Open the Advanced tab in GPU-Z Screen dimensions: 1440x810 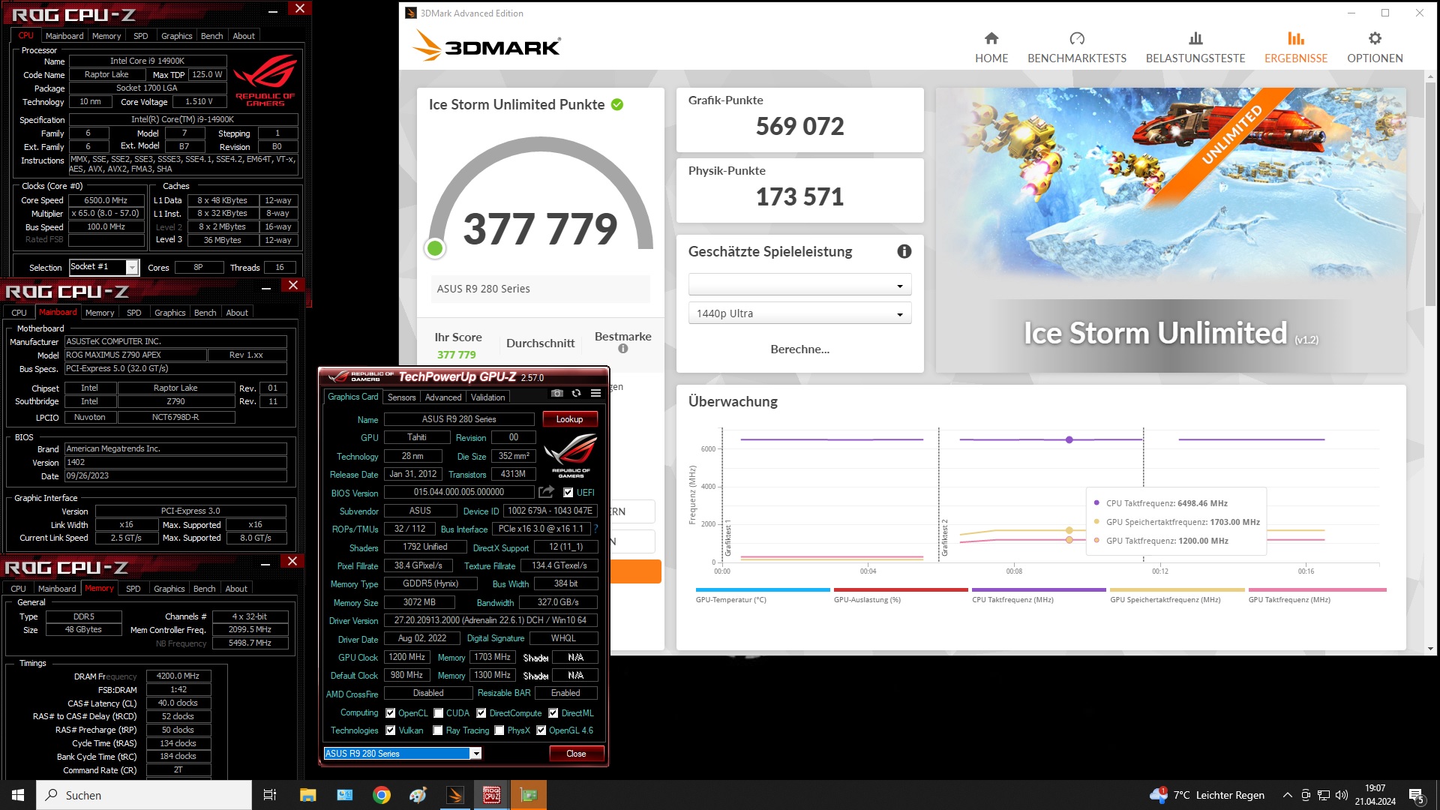[443, 397]
